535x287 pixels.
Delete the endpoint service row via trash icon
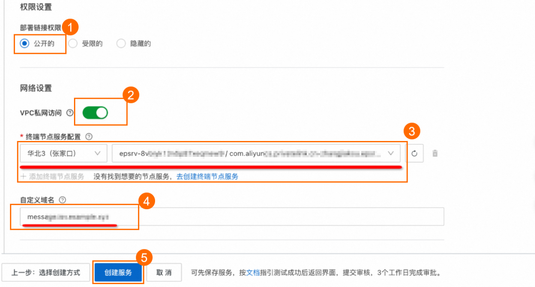pyautogui.click(x=435, y=154)
